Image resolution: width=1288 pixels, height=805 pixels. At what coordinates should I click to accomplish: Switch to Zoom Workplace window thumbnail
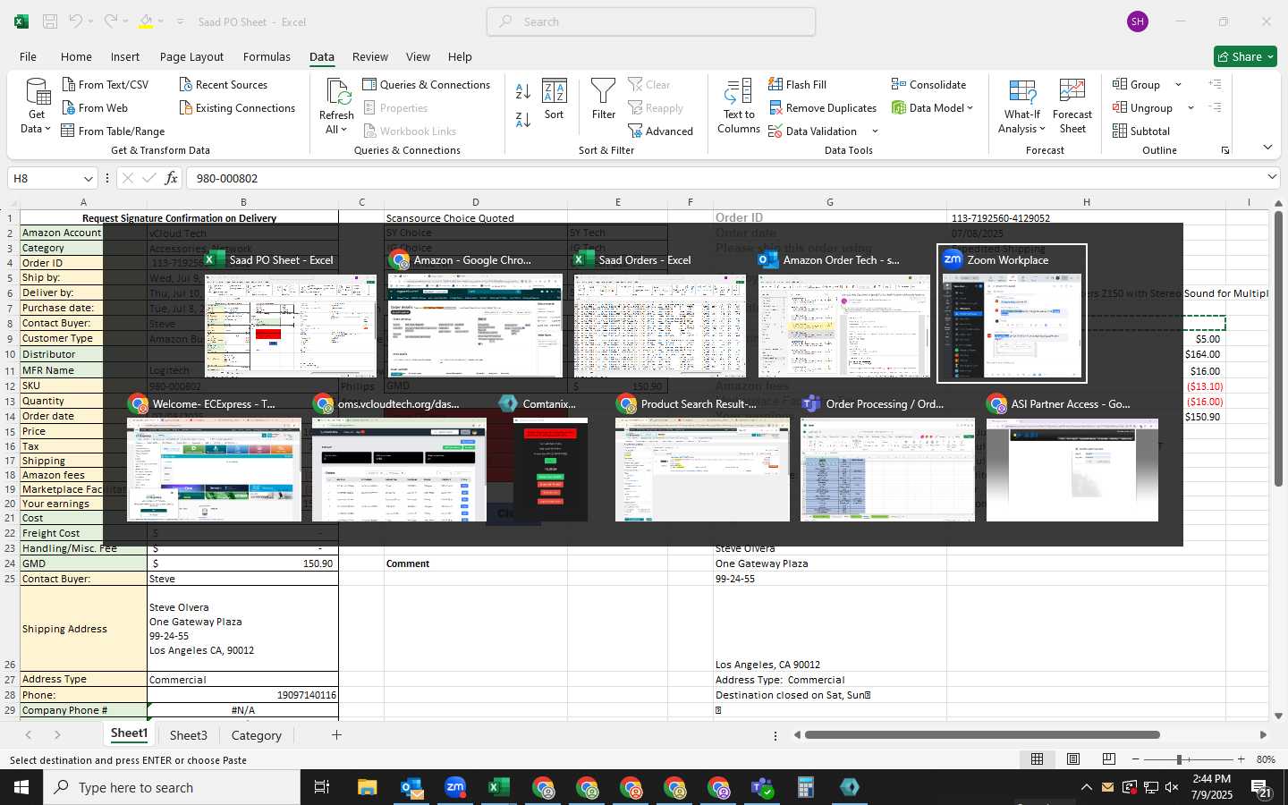[1012, 313]
